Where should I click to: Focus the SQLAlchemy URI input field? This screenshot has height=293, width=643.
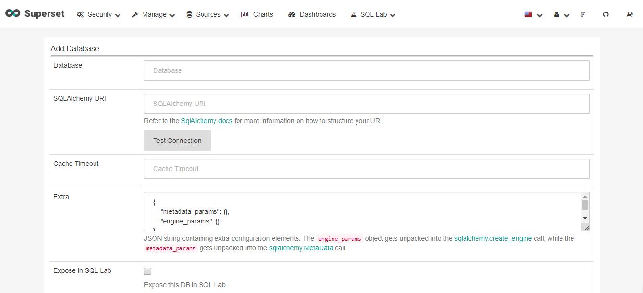click(x=367, y=104)
